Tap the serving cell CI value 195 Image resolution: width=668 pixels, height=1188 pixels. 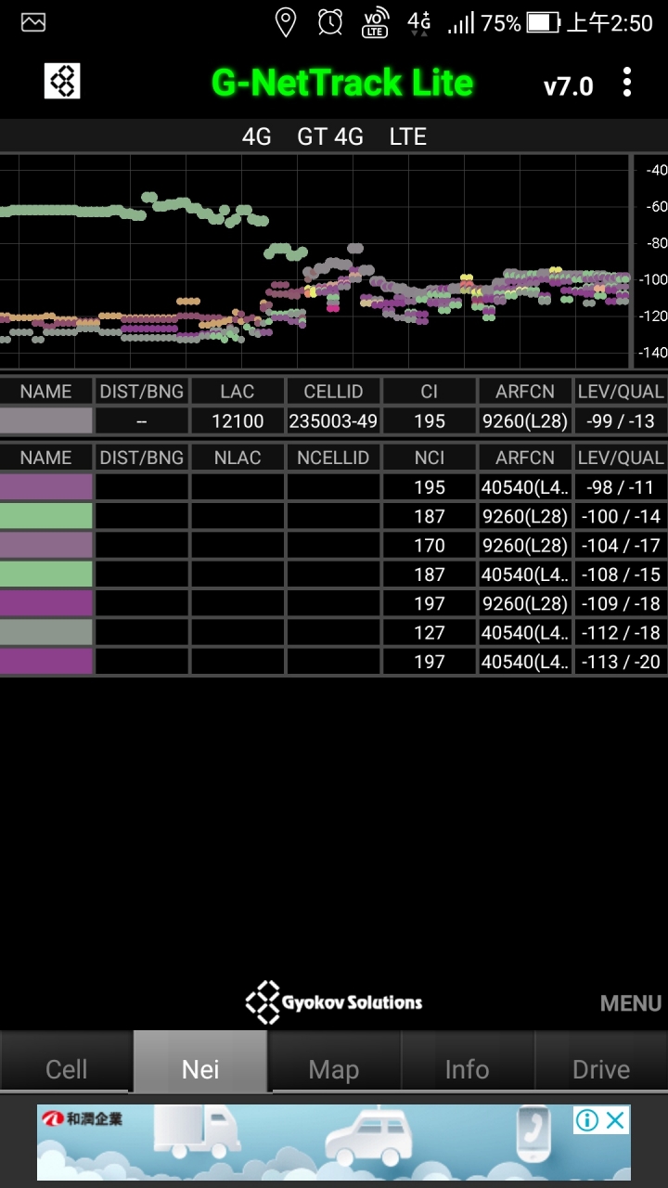point(430,420)
